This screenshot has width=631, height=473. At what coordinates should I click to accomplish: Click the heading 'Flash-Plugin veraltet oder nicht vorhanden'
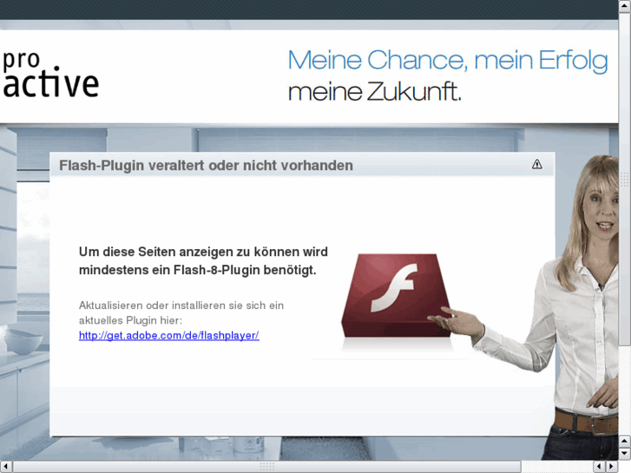pyautogui.click(x=206, y=166)
